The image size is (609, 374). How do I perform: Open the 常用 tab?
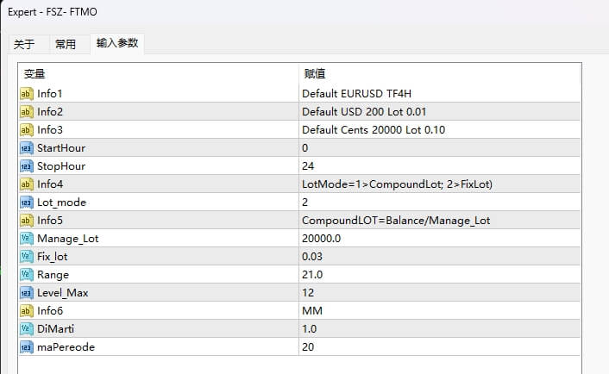point(65,44)
